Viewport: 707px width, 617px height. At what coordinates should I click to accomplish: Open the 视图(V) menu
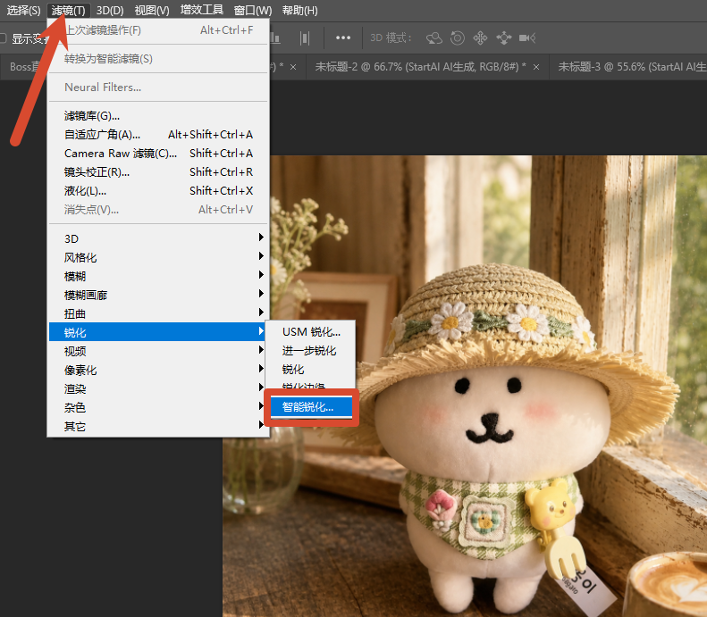[152, 11]
